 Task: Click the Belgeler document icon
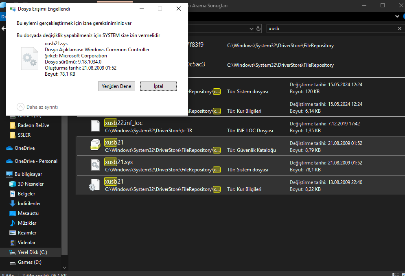click(12, 194)
